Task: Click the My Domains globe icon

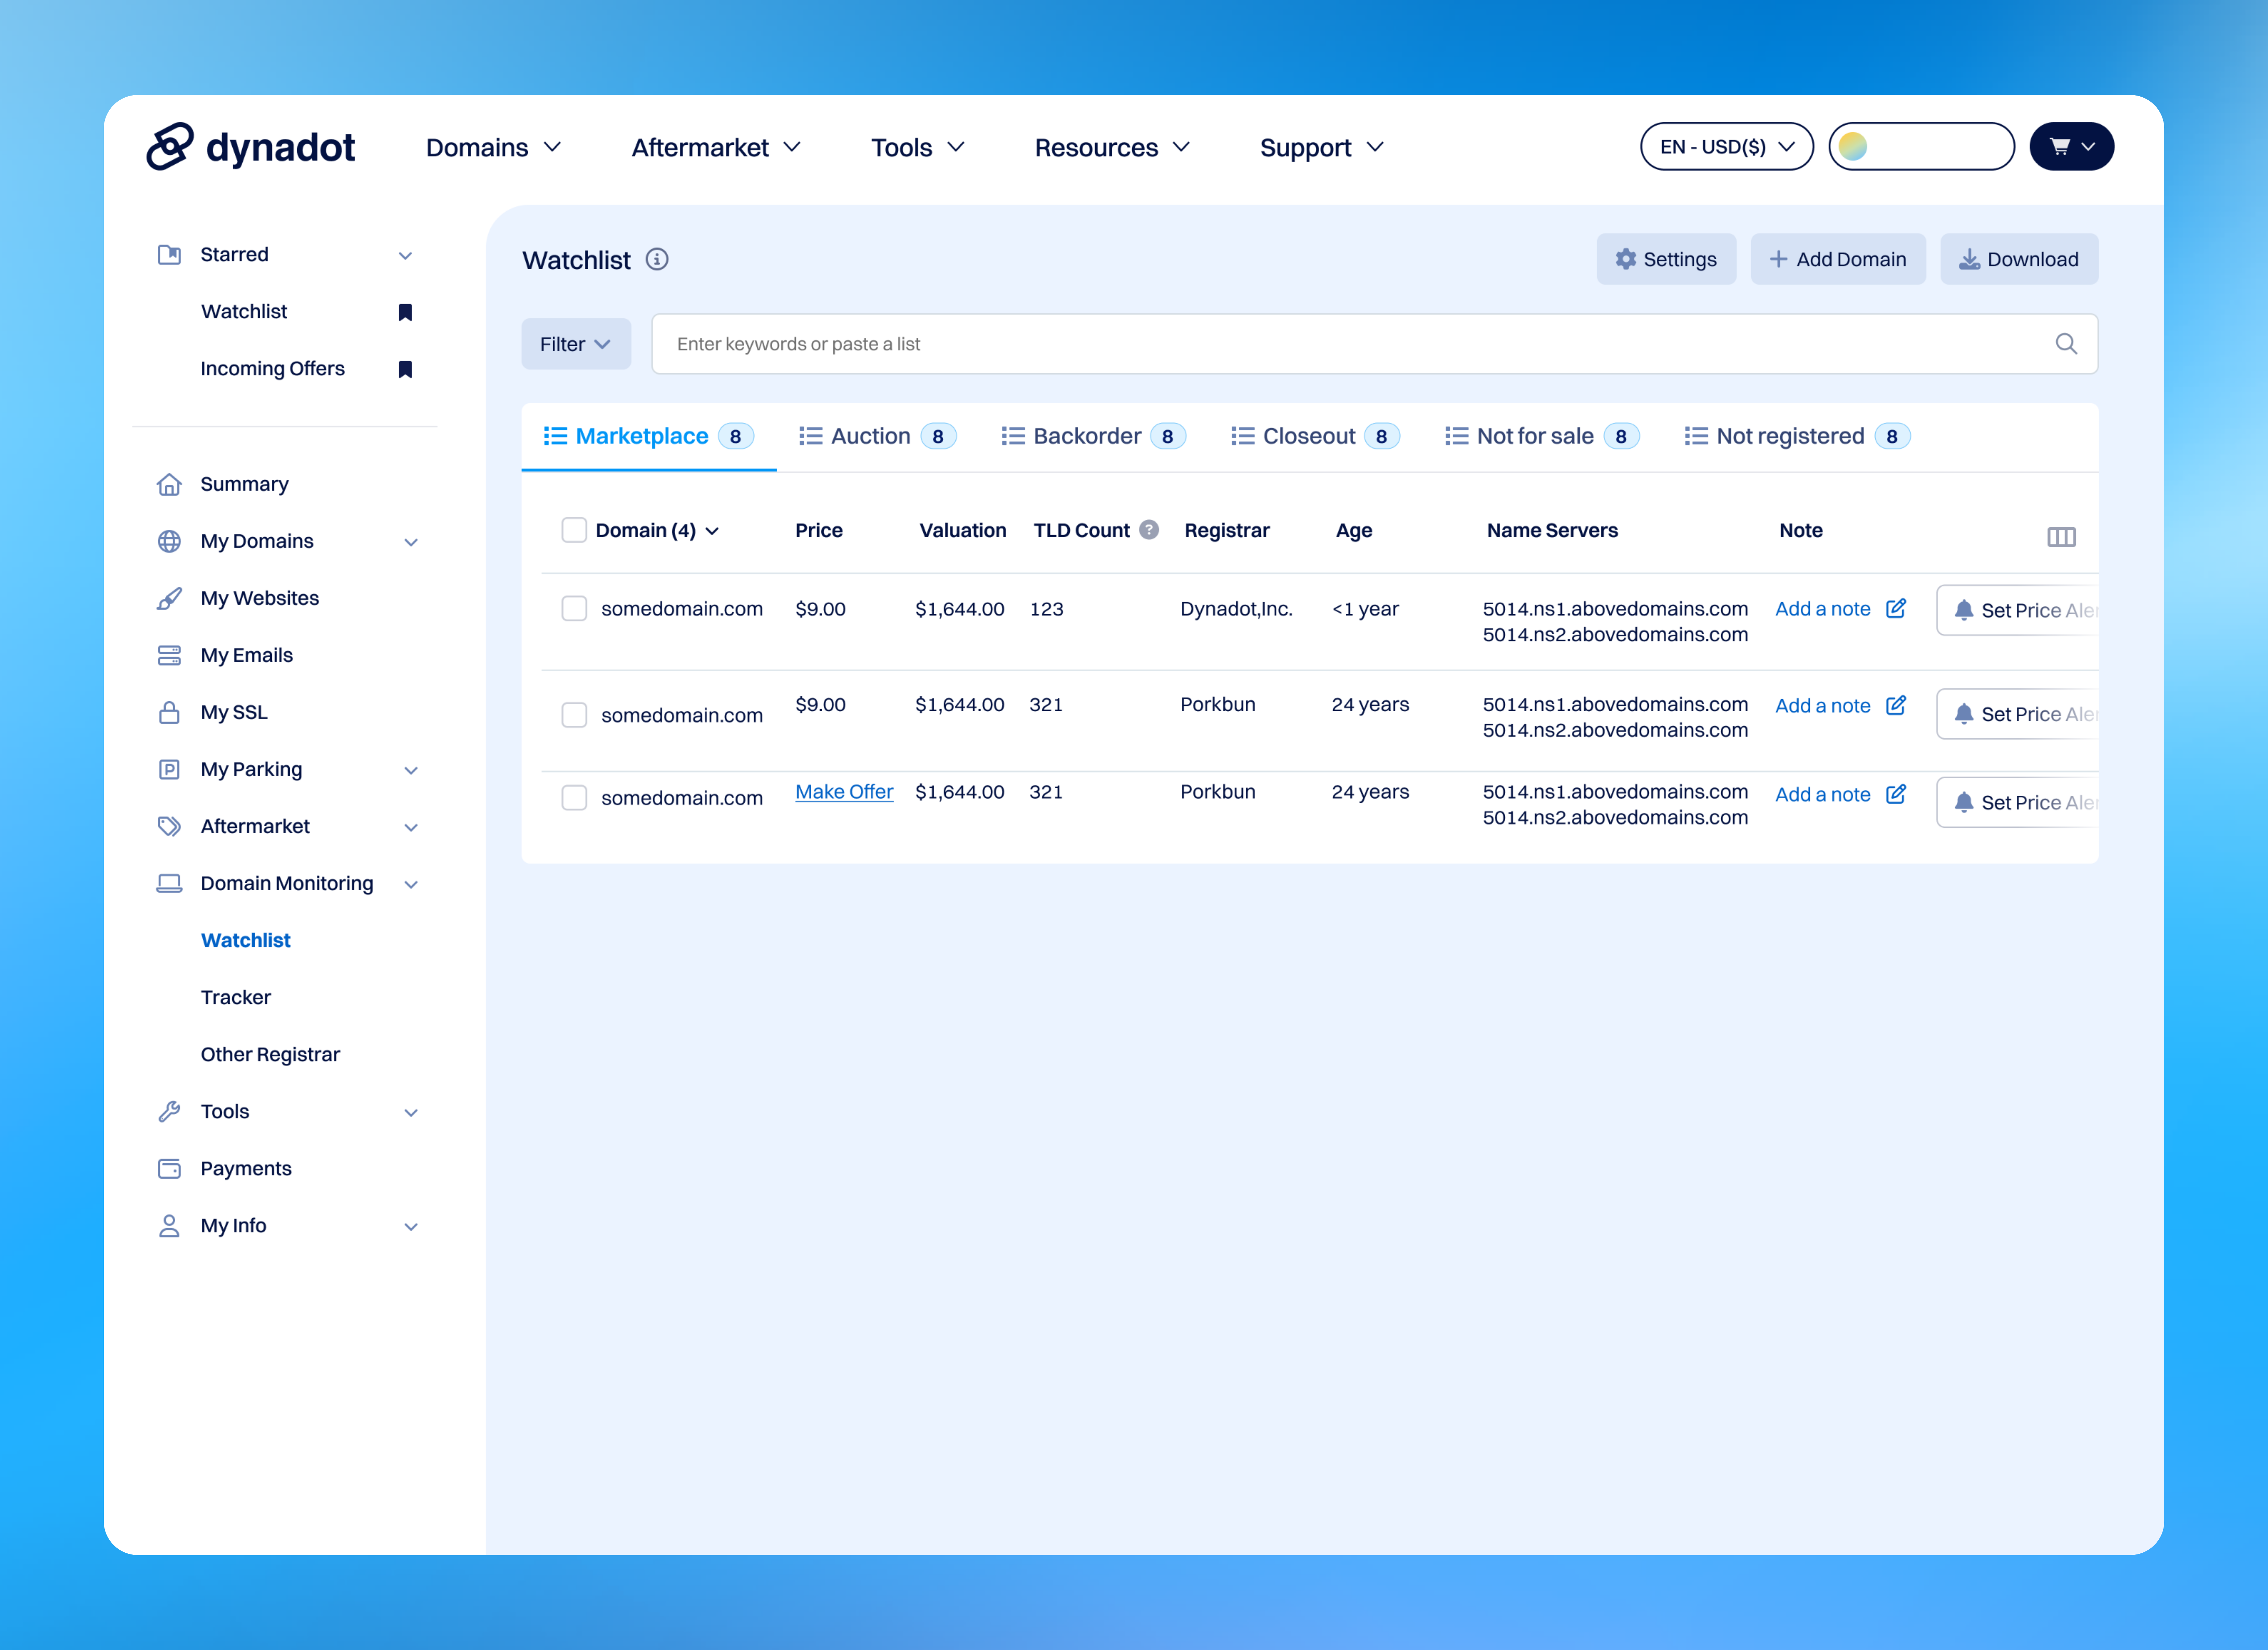Action: pyautogui.click(x=169, y=541)
